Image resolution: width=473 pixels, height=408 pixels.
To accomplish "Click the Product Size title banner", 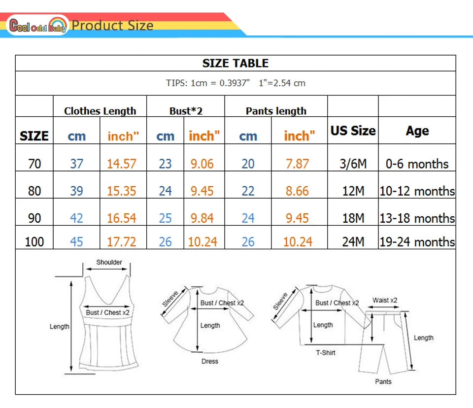I will tap(112, 26).
